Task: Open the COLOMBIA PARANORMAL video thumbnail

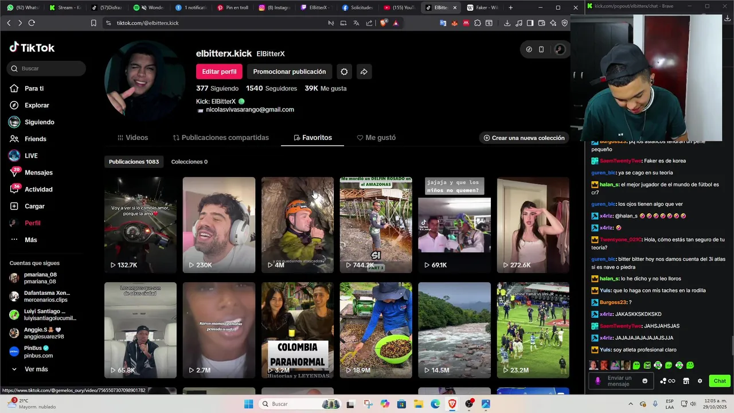Action: 297,330
